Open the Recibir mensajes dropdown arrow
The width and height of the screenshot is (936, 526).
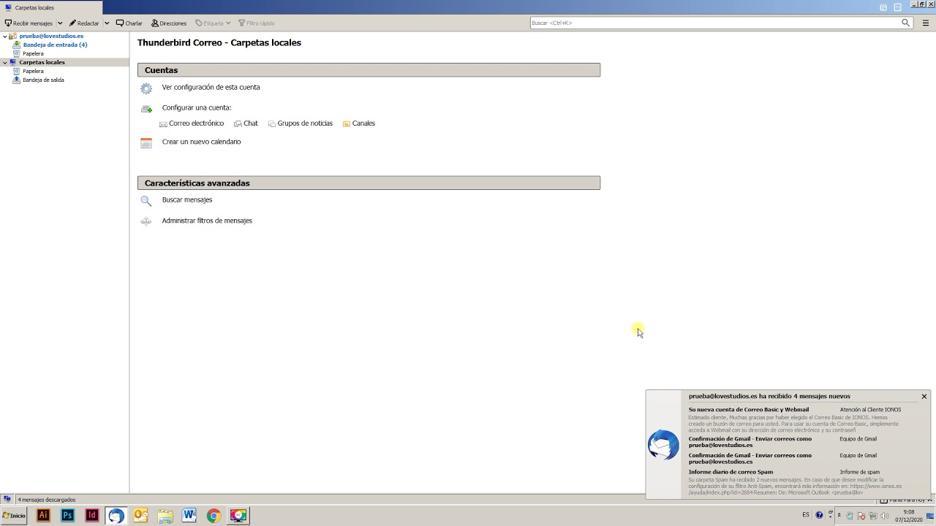click(60, 23)
